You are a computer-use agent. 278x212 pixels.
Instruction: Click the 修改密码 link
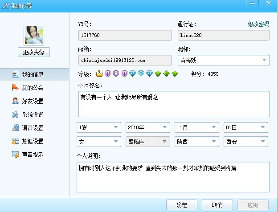coord(258,24)
